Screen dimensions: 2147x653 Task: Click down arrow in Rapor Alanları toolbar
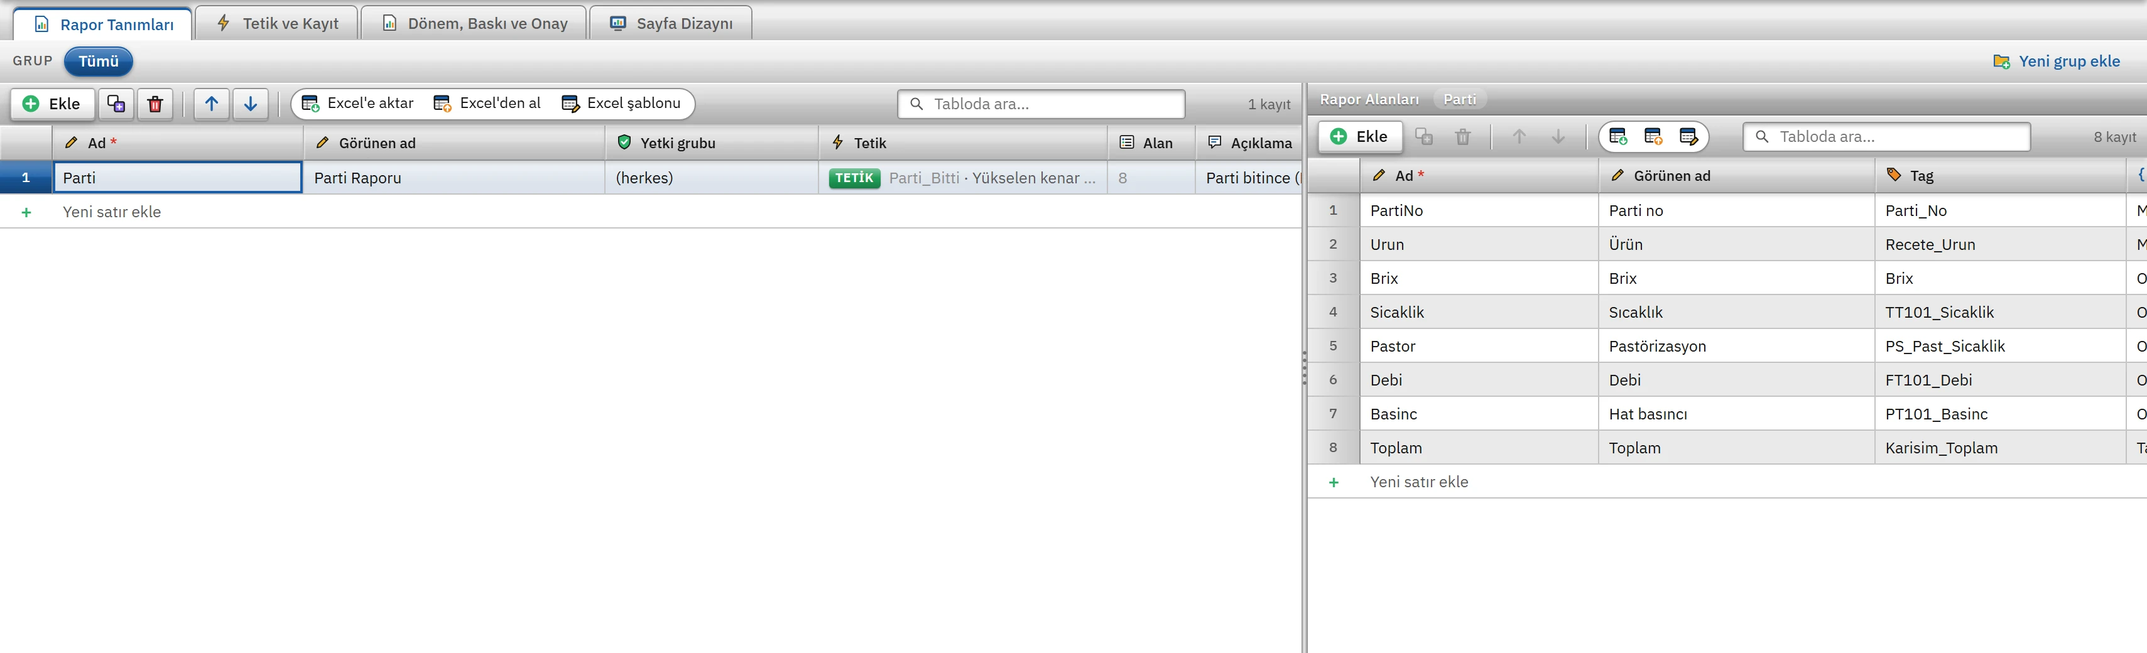pyautogui.click(x=1558, y=137)
